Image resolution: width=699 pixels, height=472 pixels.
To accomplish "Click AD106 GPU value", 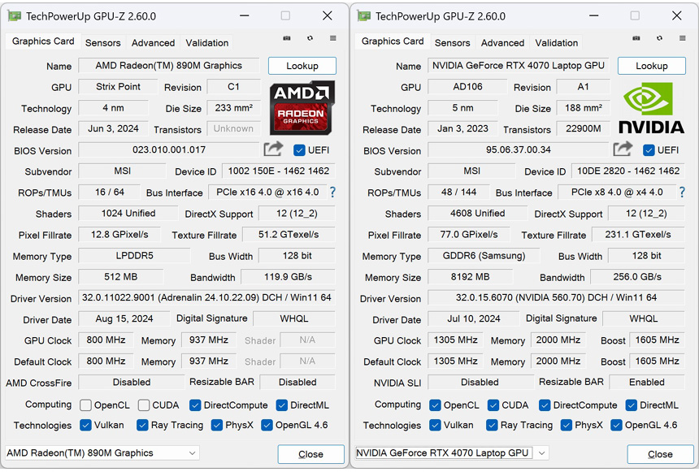I will [x=467, y=87].
